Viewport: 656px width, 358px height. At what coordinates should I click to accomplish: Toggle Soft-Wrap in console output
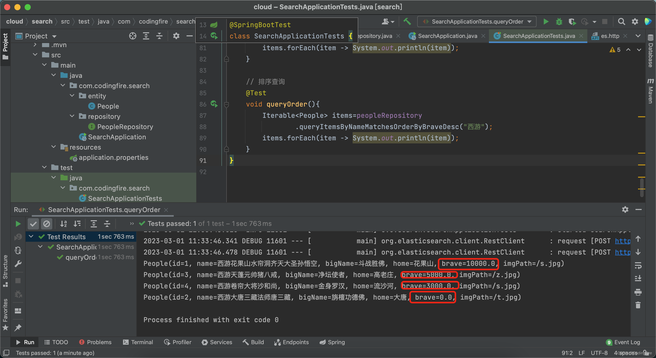[638, 265]
